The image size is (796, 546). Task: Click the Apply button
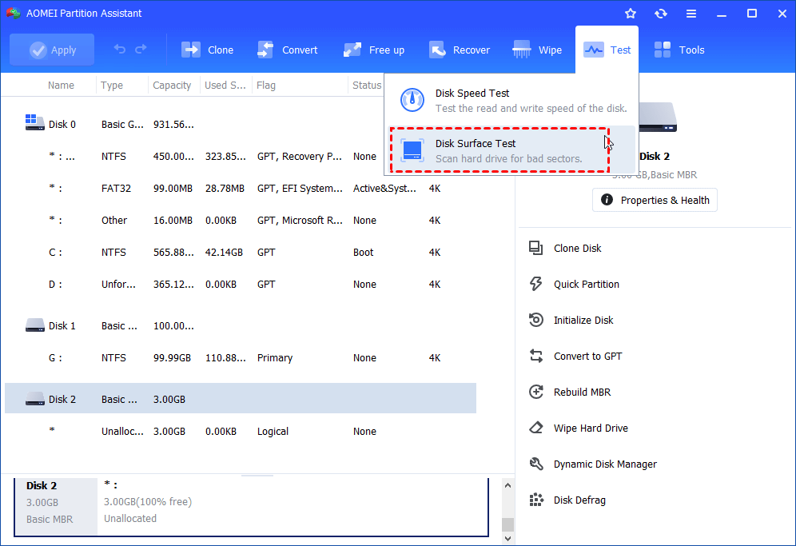tap(52, 50)
